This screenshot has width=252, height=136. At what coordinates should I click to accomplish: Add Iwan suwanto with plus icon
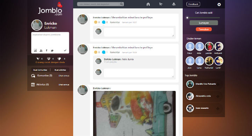click(x=218, y=108)
